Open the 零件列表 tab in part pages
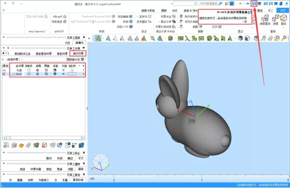The height and width of the screenshot is (188, 290). pyautogui.click(x=78, y=54)
